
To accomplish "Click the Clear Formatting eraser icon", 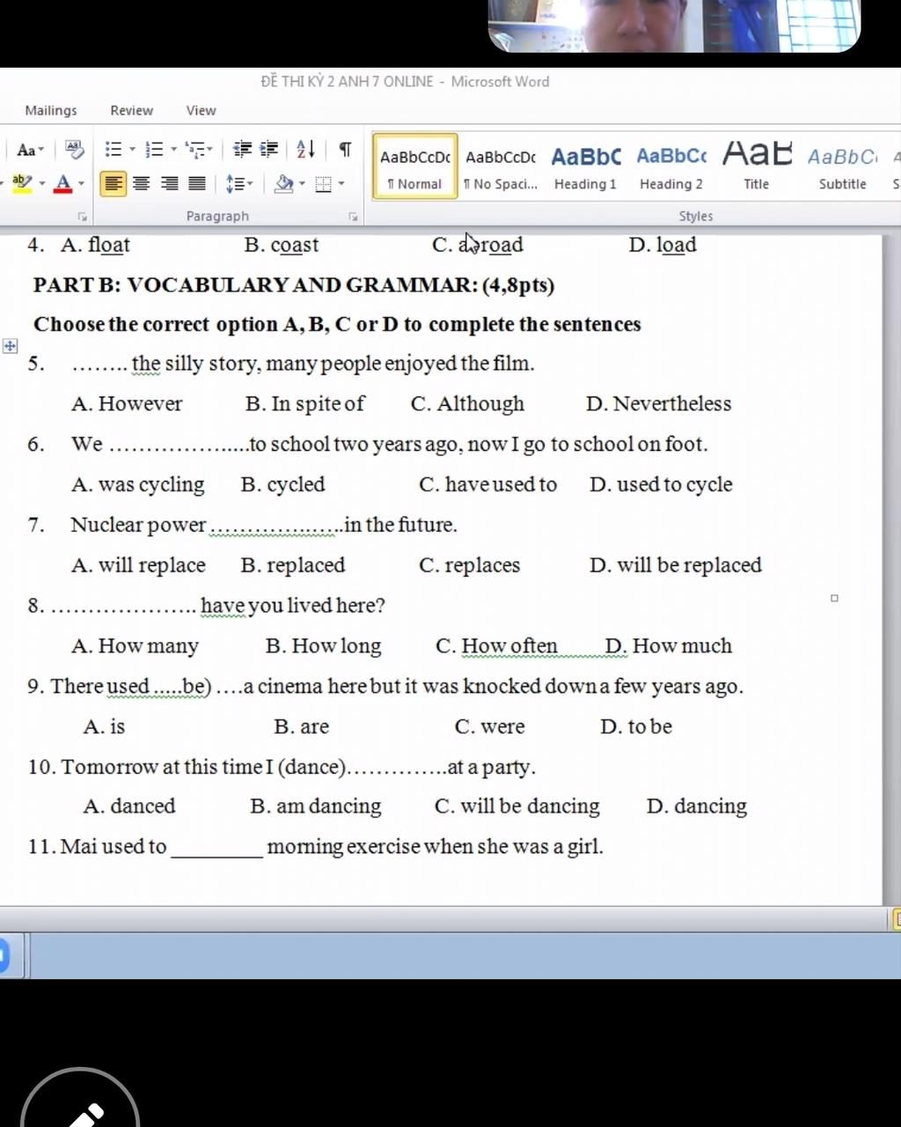I will (x=75, y=150).
